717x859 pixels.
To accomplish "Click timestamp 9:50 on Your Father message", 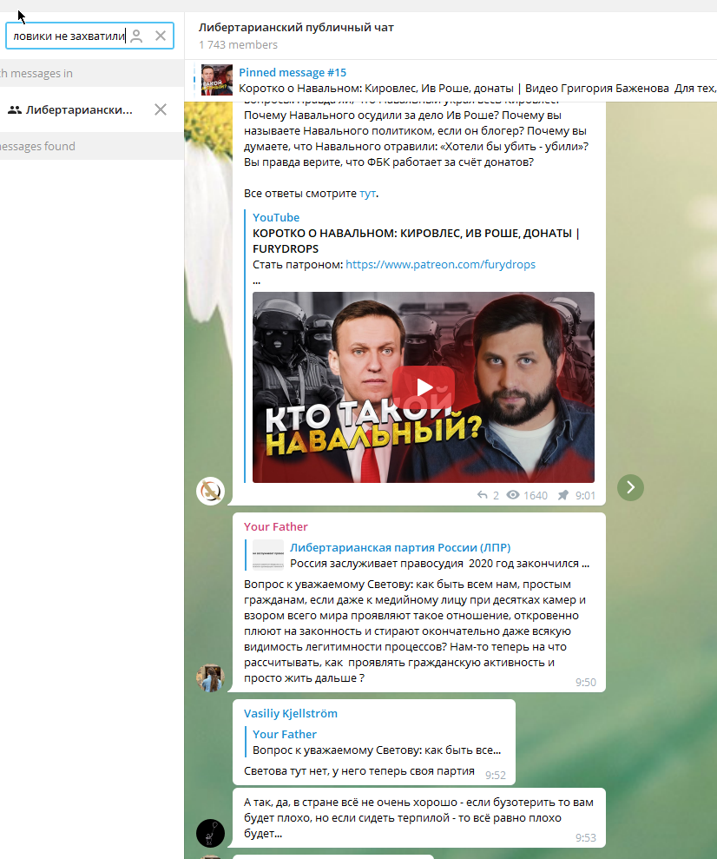I will [586, 683].
